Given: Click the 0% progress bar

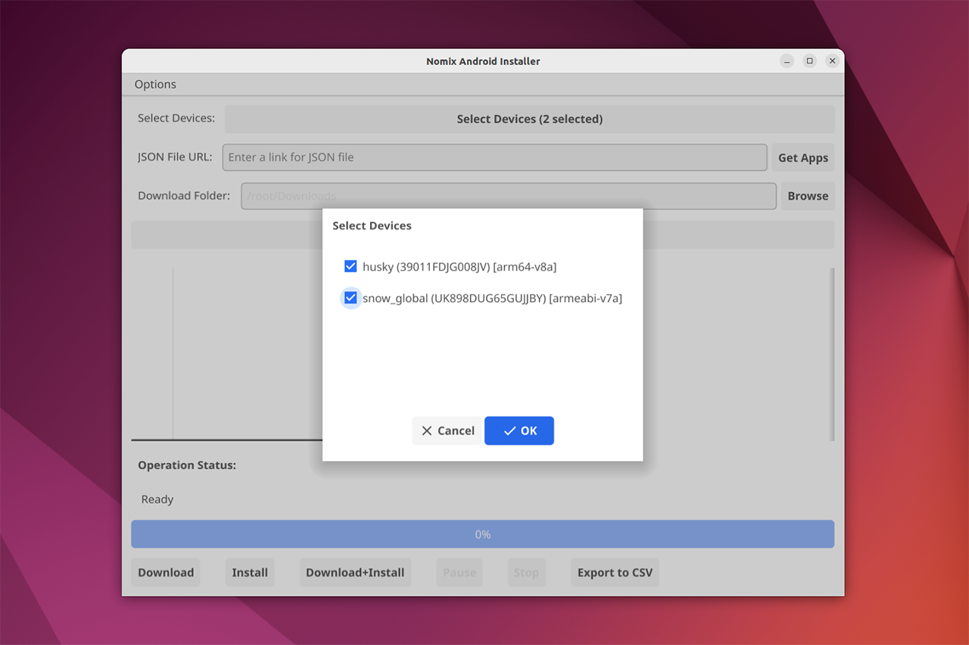Looking at the screenshot, I should click(483, 534).
